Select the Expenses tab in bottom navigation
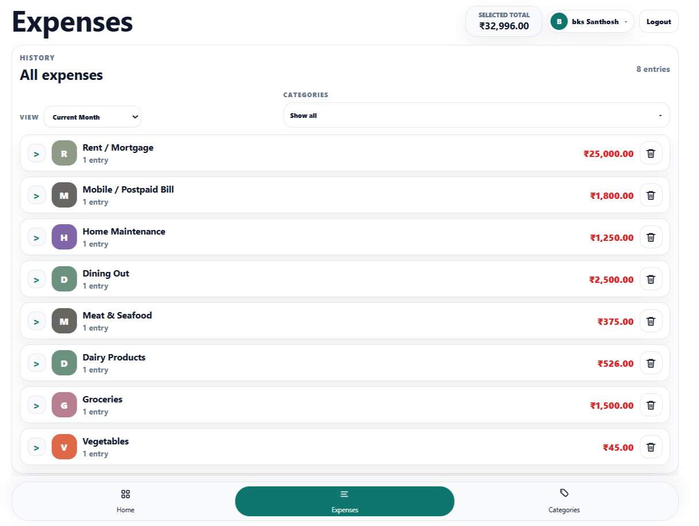This screenshot has height=526, width=699. point(345,501)
